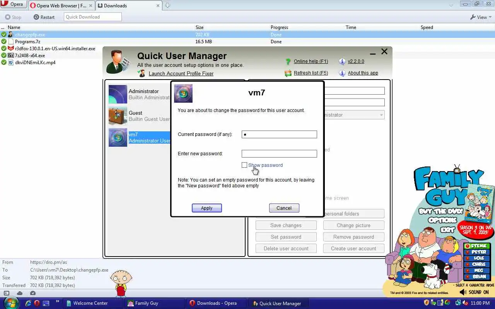Click the info icon beside About this app
This screenshot has height=309, width=495.
click(x=342, y=73)
